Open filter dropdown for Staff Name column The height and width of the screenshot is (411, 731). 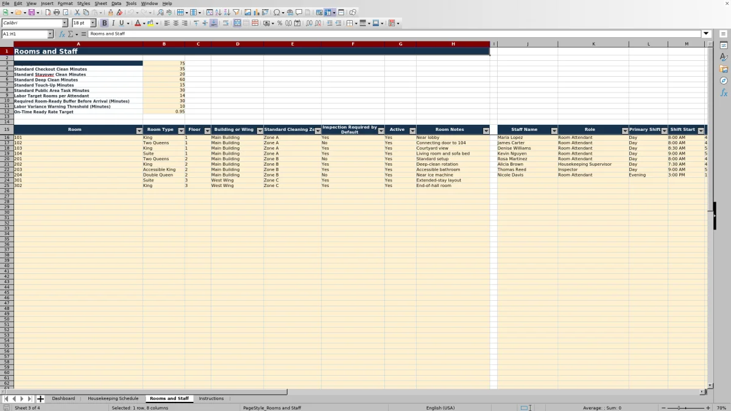click(554, 131)
